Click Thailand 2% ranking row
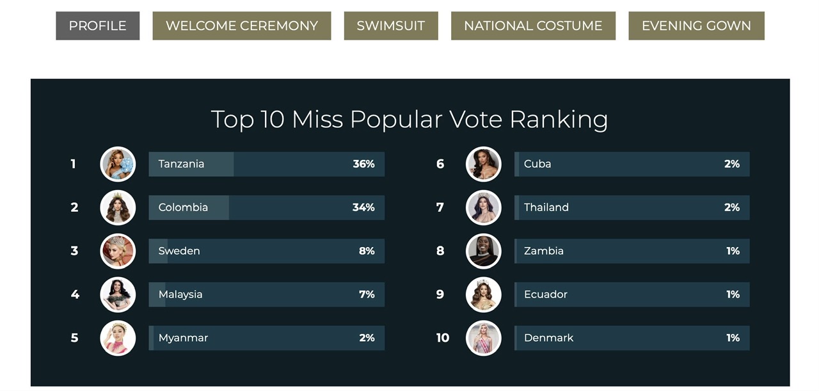Image resolution: width=819 pixels, height=391 pixels. [632, 208]
